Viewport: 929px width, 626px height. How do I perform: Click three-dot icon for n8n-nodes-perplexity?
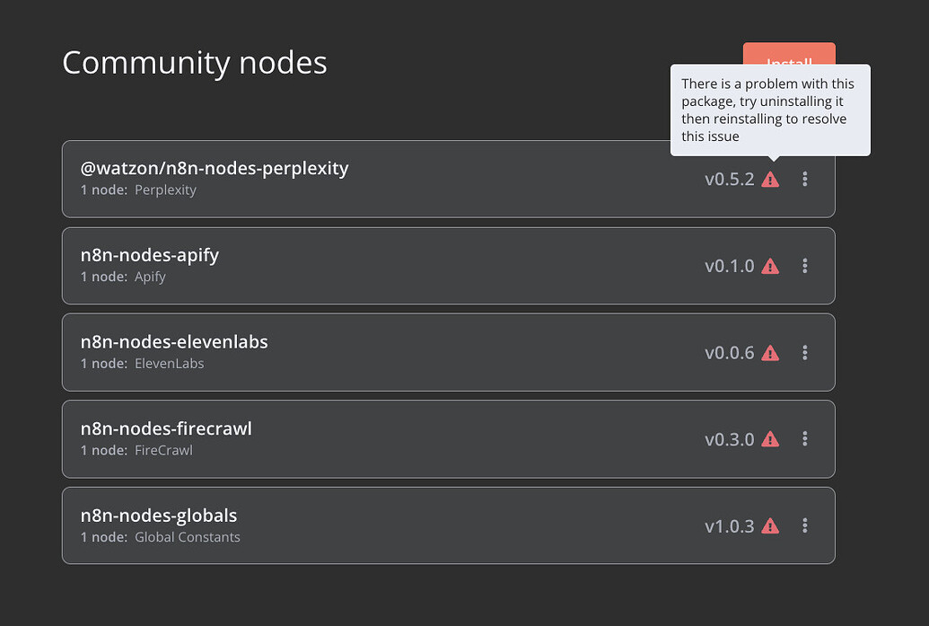point(805,180)
